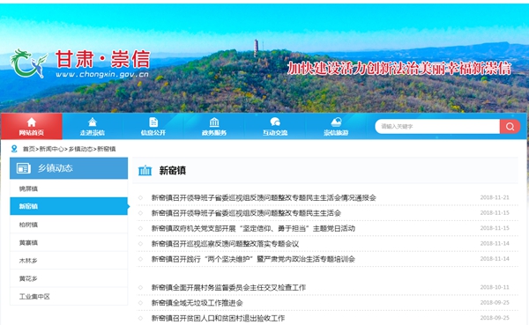Click date 2018-11-21 in first row
This screenshot has width=529, height=325.
pyautogui.click(x=495, y=197)
